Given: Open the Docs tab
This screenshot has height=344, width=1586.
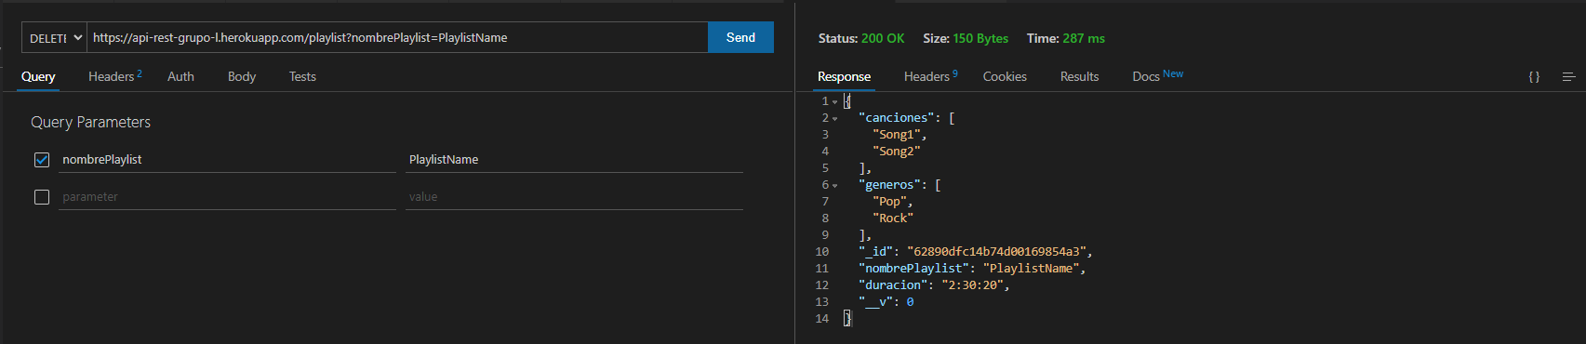Looking at the screenshot, I should pos(1157,75).
